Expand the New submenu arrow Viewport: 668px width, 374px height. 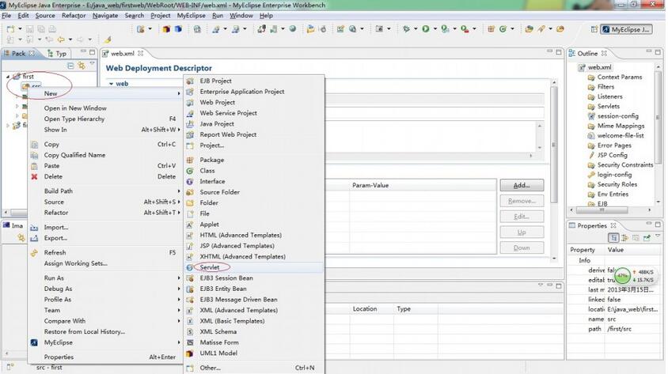179,93
